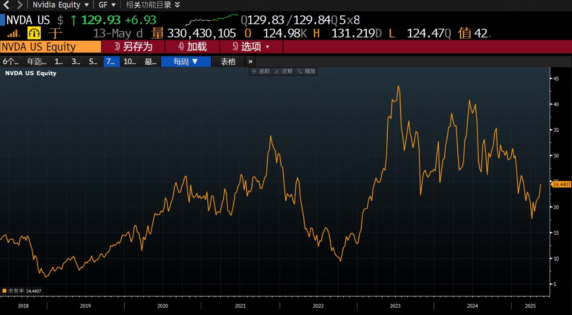
Task: Expand the hidden toolbar items with »
Action: point(250,61)
